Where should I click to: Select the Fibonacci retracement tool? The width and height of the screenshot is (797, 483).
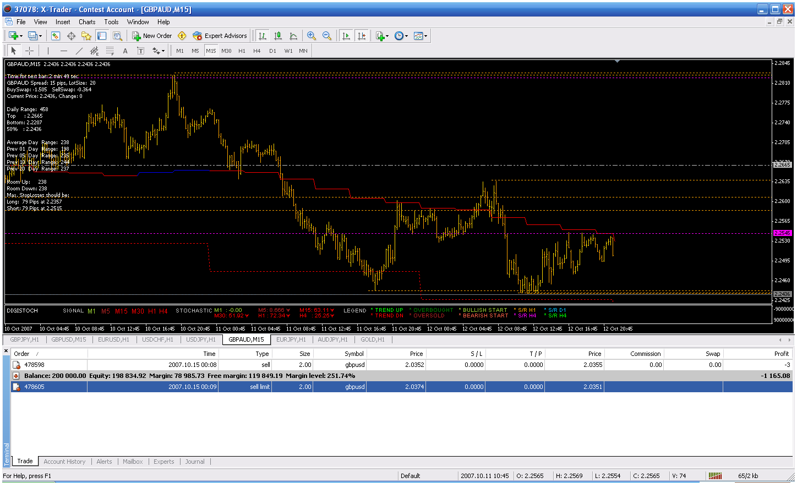click(110, 51)
